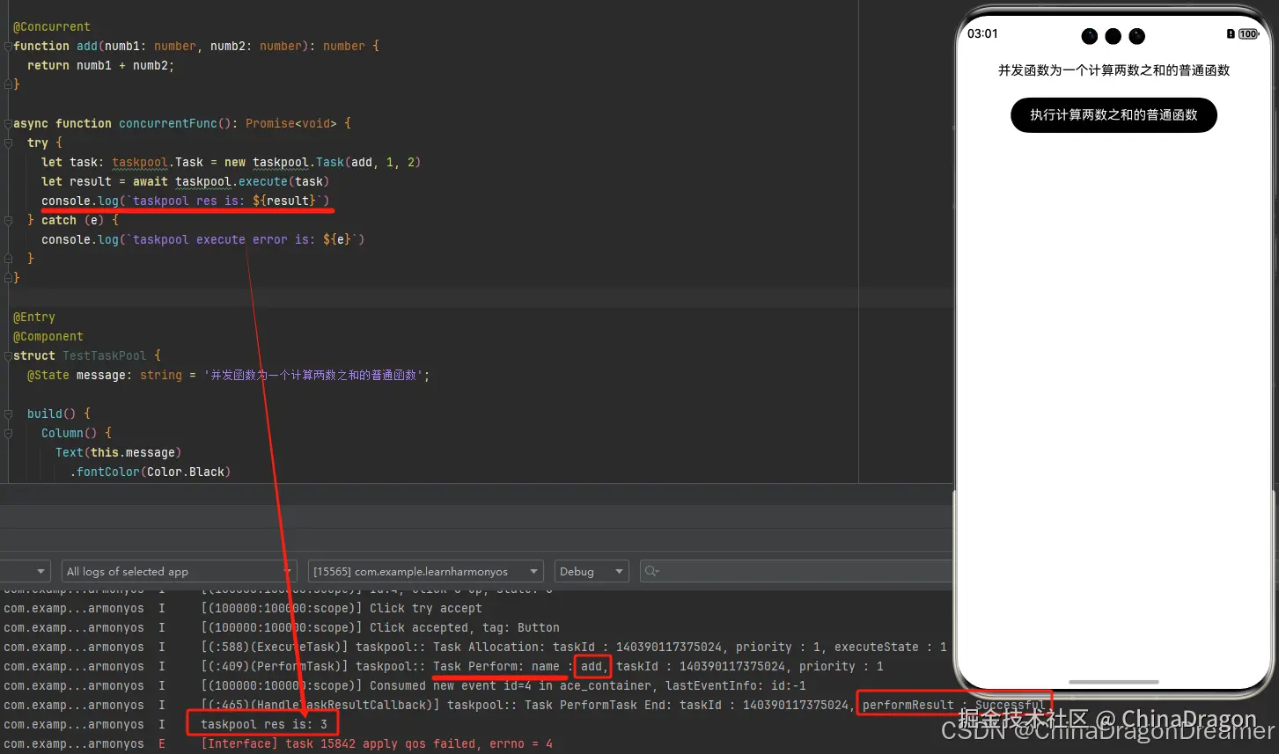This screenshot has width=1279, height=754.
Task: Tap the '并发函数为一个计算两数之和的普通函数' text on phone
Action: [1114, 70]
